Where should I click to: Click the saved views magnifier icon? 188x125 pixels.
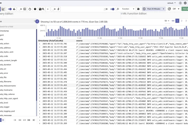[43, 9]
